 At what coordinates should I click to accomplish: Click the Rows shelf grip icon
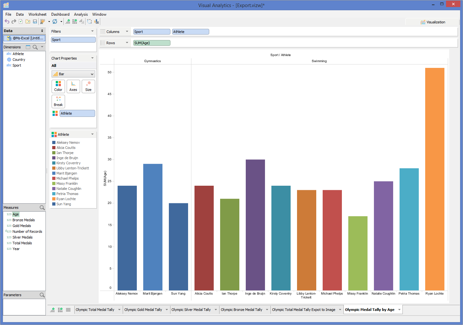coord(103,43)
